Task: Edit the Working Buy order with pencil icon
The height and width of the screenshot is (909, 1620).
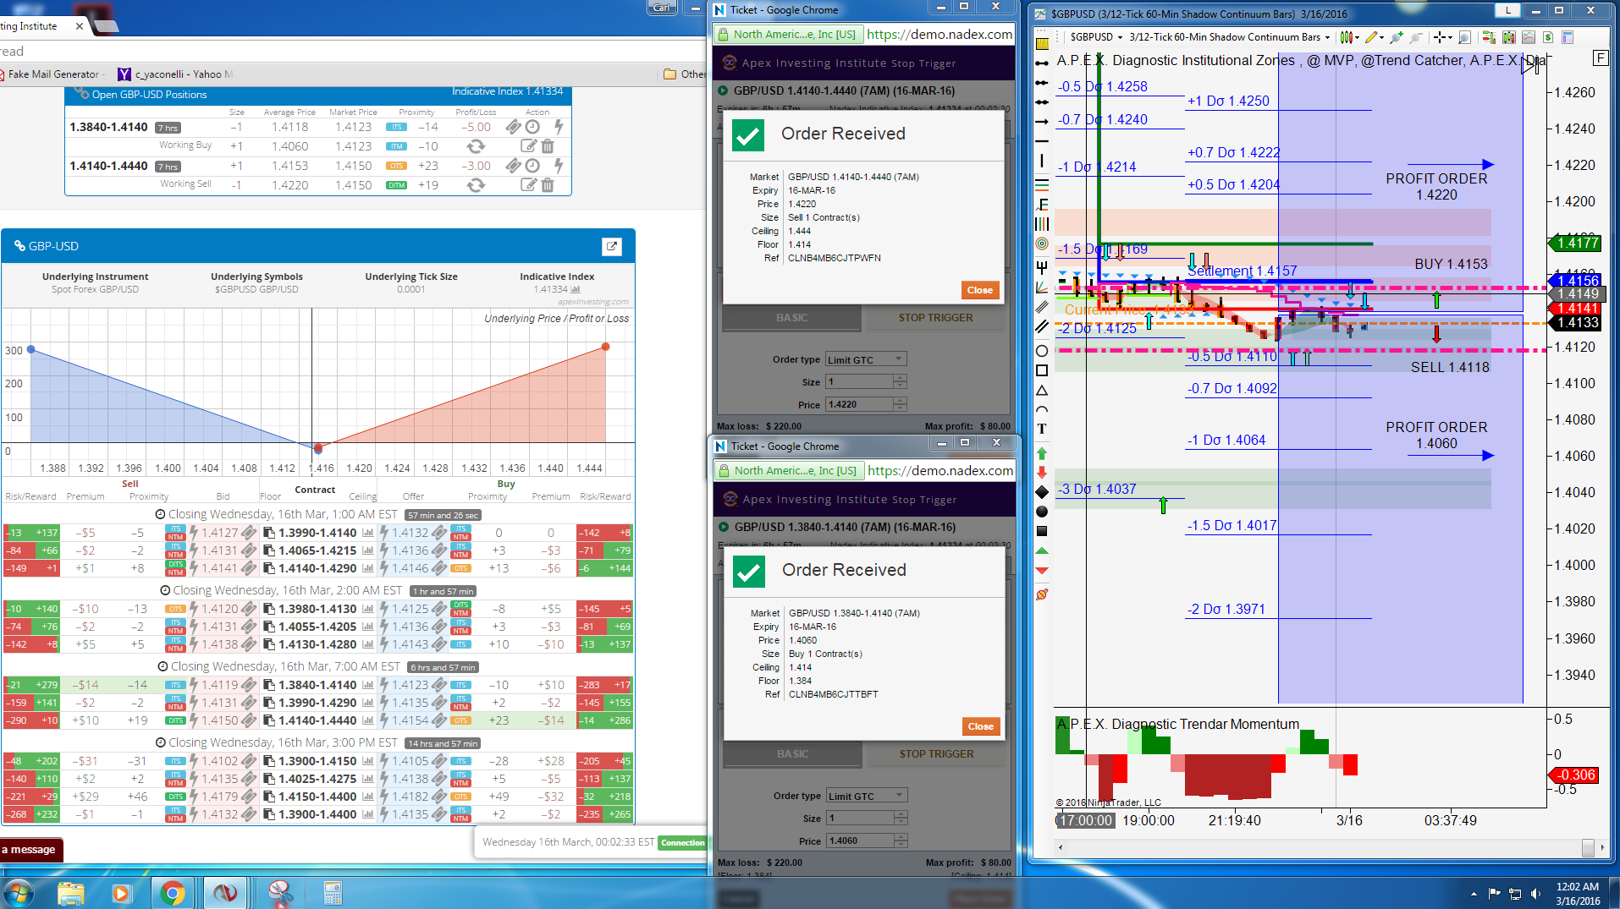Action: pos(528,146)
